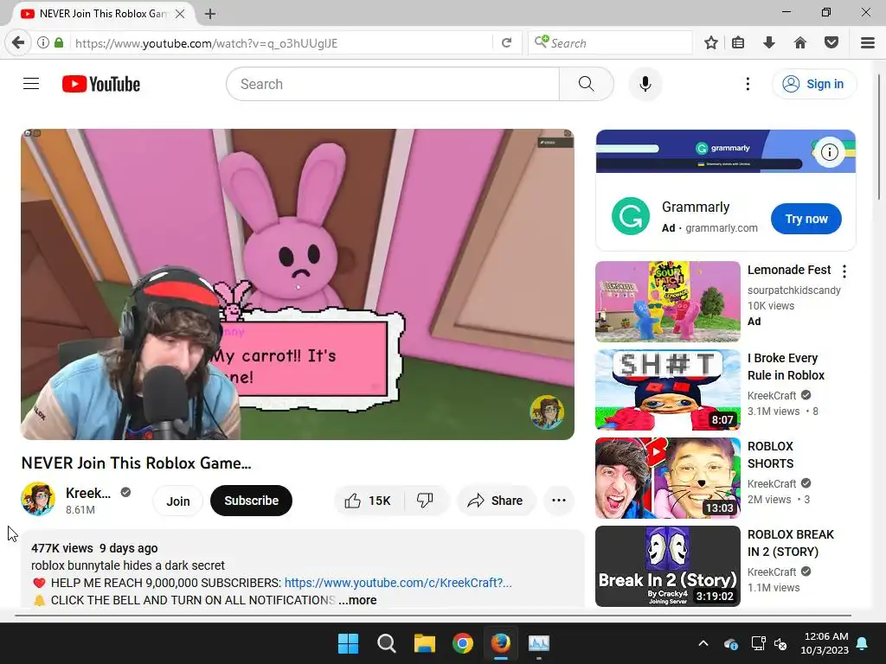886x664 pixels.
Task: Open the ROBLOX SHORTS video thumbnail
Action: [667, 478]
